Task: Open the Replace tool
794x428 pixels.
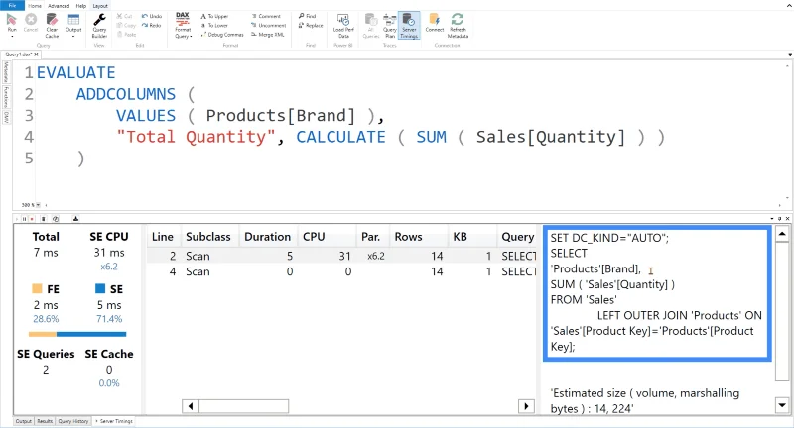Action: [x=311, y=26]
